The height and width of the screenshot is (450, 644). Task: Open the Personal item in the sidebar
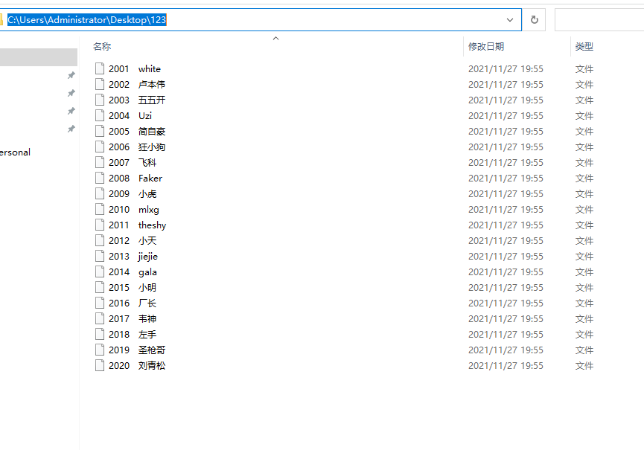[15, 152]
